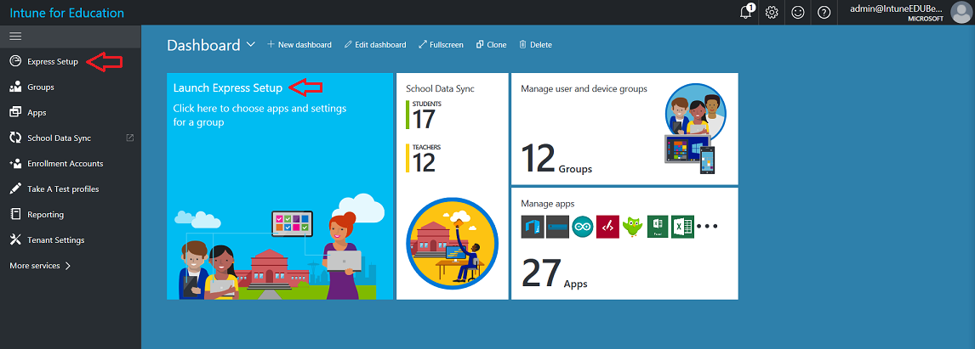Viewport: 975px width, 349px height.
Task: Open Take A Test profiles
Action: click(x=62, y=189)
